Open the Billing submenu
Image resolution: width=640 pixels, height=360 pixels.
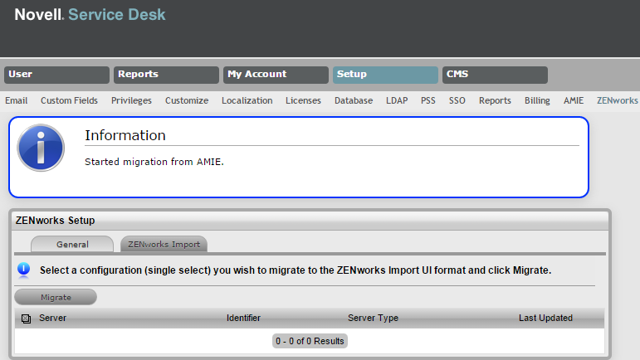point(537,100)
